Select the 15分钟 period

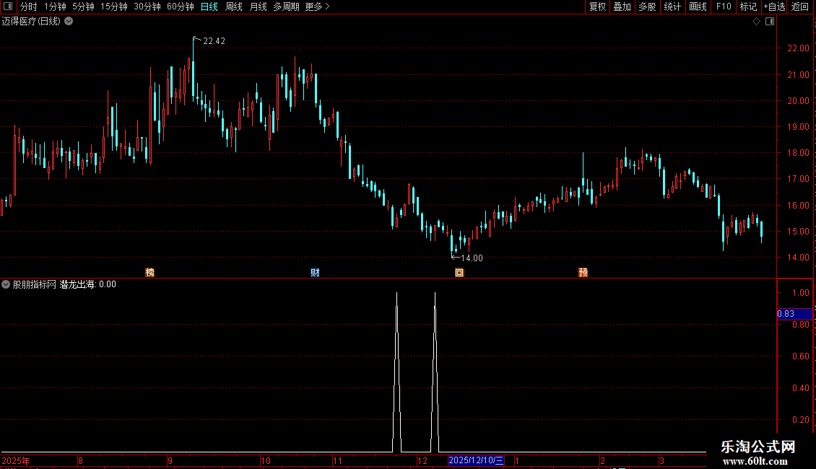114,6
